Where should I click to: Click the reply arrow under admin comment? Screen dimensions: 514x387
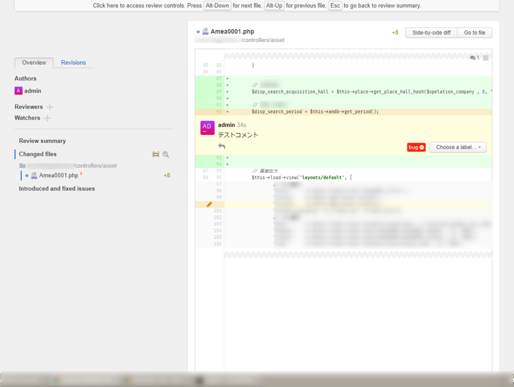point(221,146)
